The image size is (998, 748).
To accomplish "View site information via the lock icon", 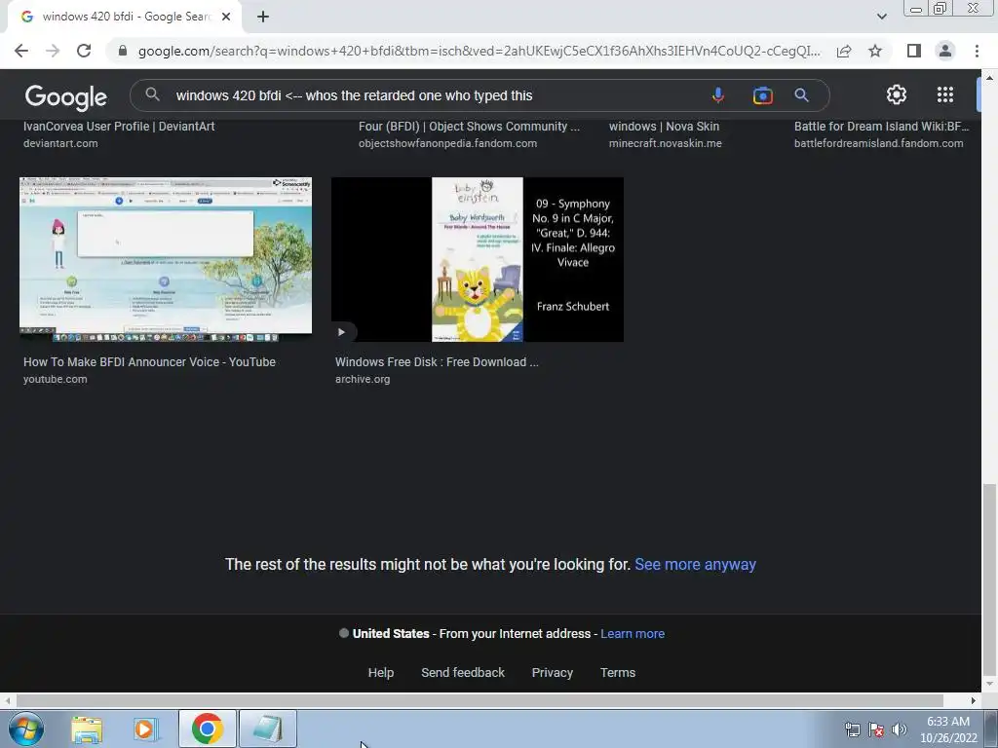I will click(123, 51).
